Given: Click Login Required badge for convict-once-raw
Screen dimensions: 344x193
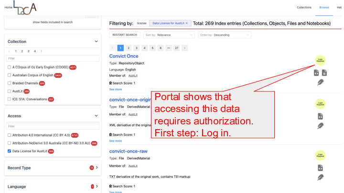Looking at the screenshot, I should coord(320,155).
